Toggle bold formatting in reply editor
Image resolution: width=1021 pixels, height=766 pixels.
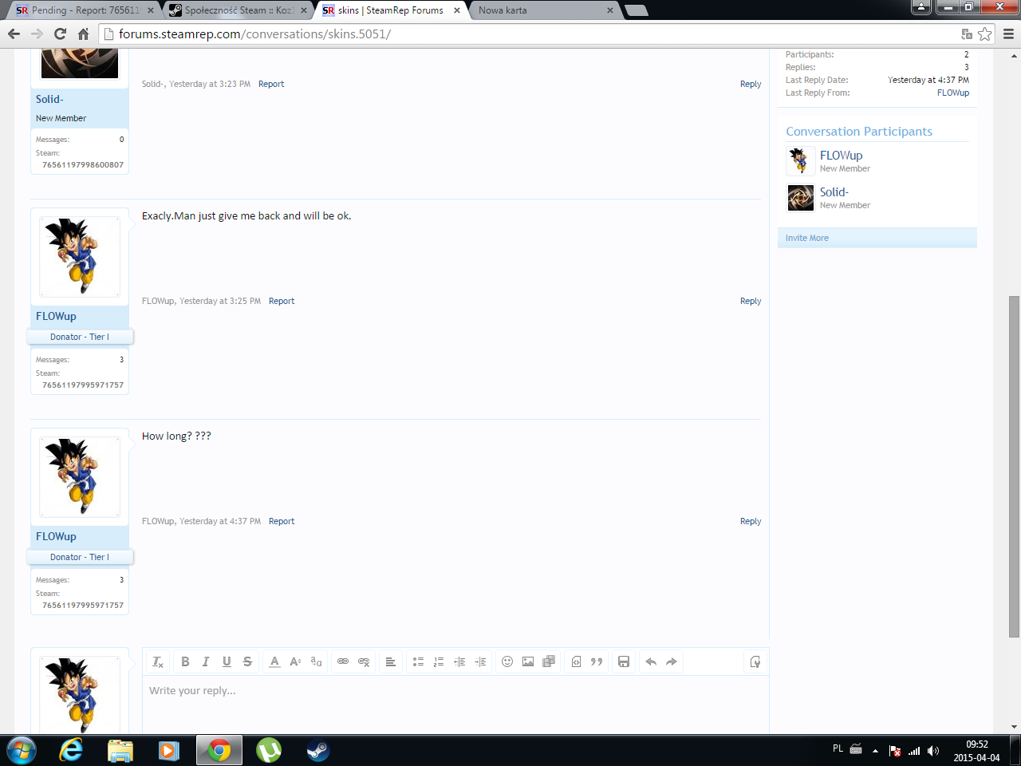(x=185, y=661)
